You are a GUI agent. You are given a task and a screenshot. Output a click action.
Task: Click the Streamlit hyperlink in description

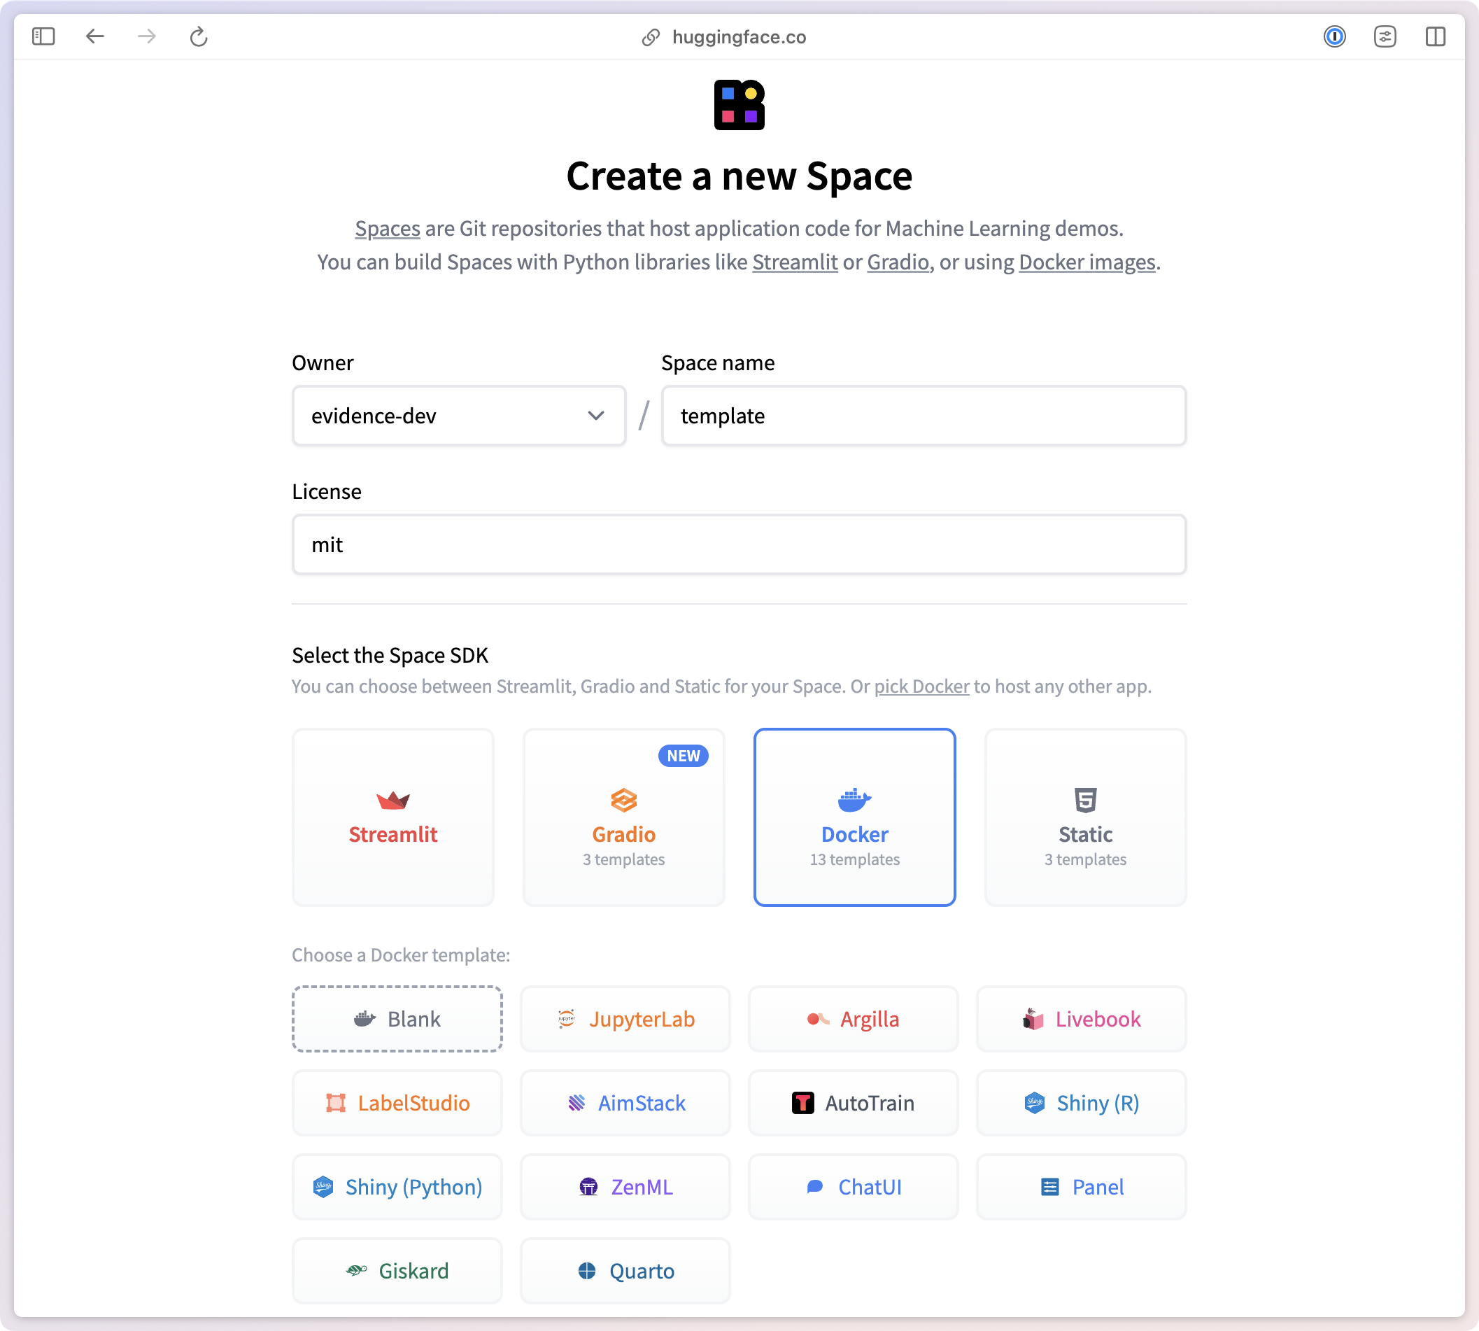(x=793, y=262)
